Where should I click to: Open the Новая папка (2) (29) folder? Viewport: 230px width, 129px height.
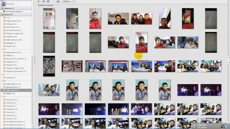[x=14, y=40]
